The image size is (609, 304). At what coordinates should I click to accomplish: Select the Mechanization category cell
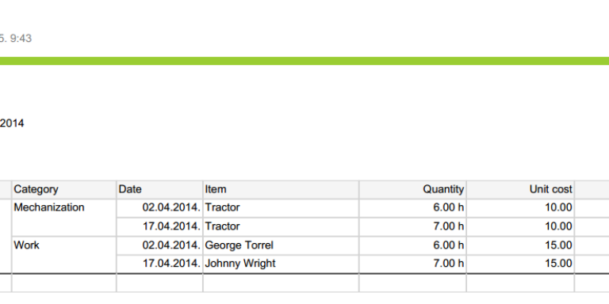coord(64,218)
